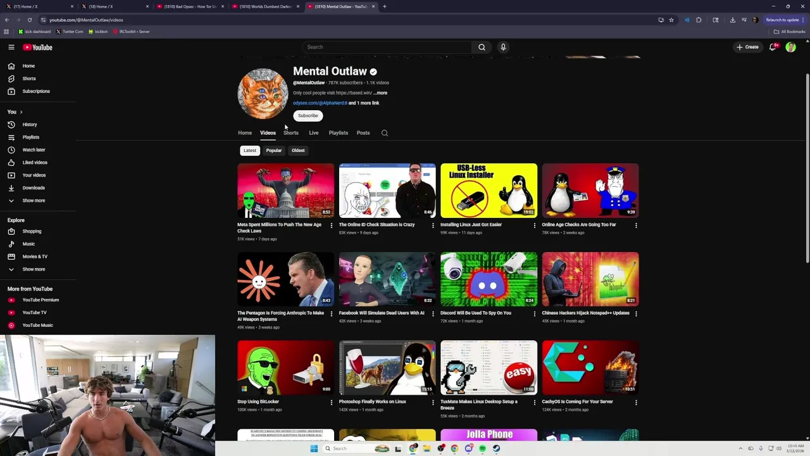The width and height of the screenshot is (810, 456).
Task: Expand the You section chevron
Action: pos(21,112)
